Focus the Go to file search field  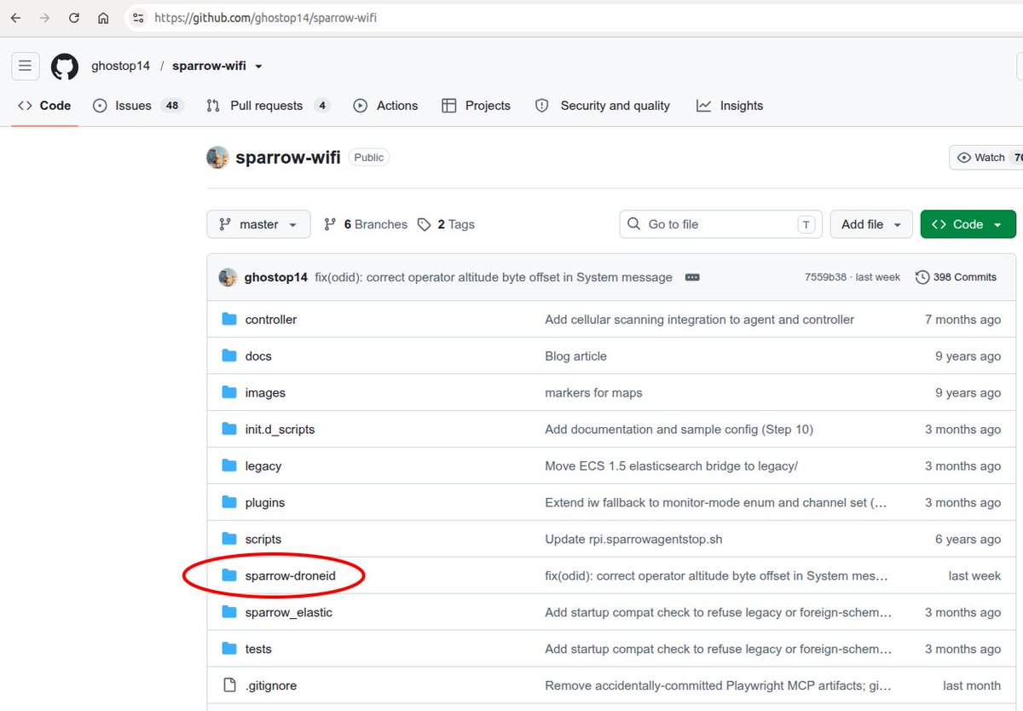720,224
